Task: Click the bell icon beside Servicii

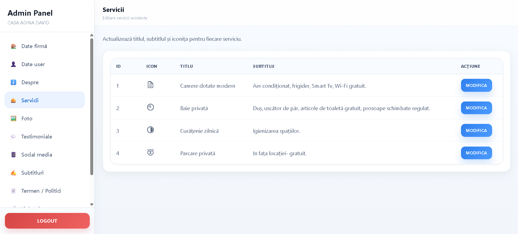Action: click(14, 100)
